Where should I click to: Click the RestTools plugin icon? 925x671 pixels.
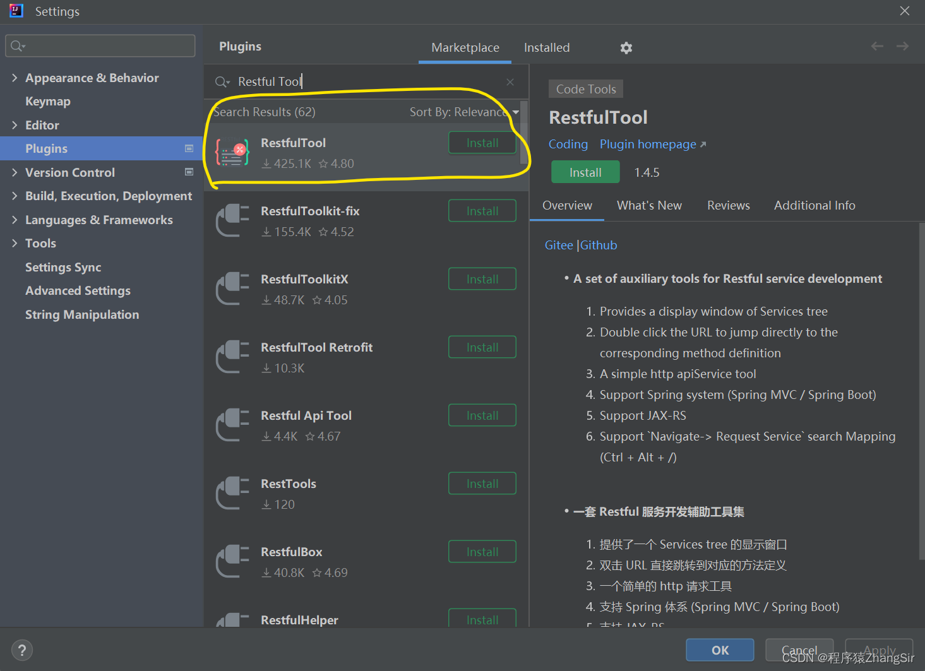tap(232, 493)
